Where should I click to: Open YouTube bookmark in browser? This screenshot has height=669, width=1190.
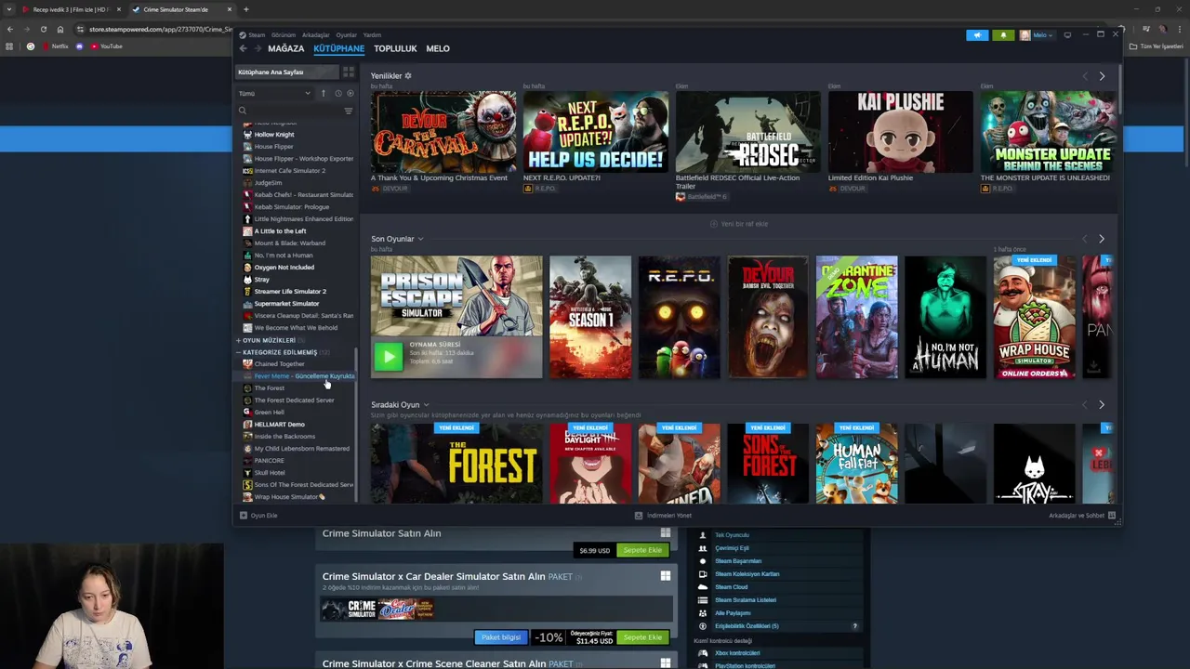(x=107, y=46)
